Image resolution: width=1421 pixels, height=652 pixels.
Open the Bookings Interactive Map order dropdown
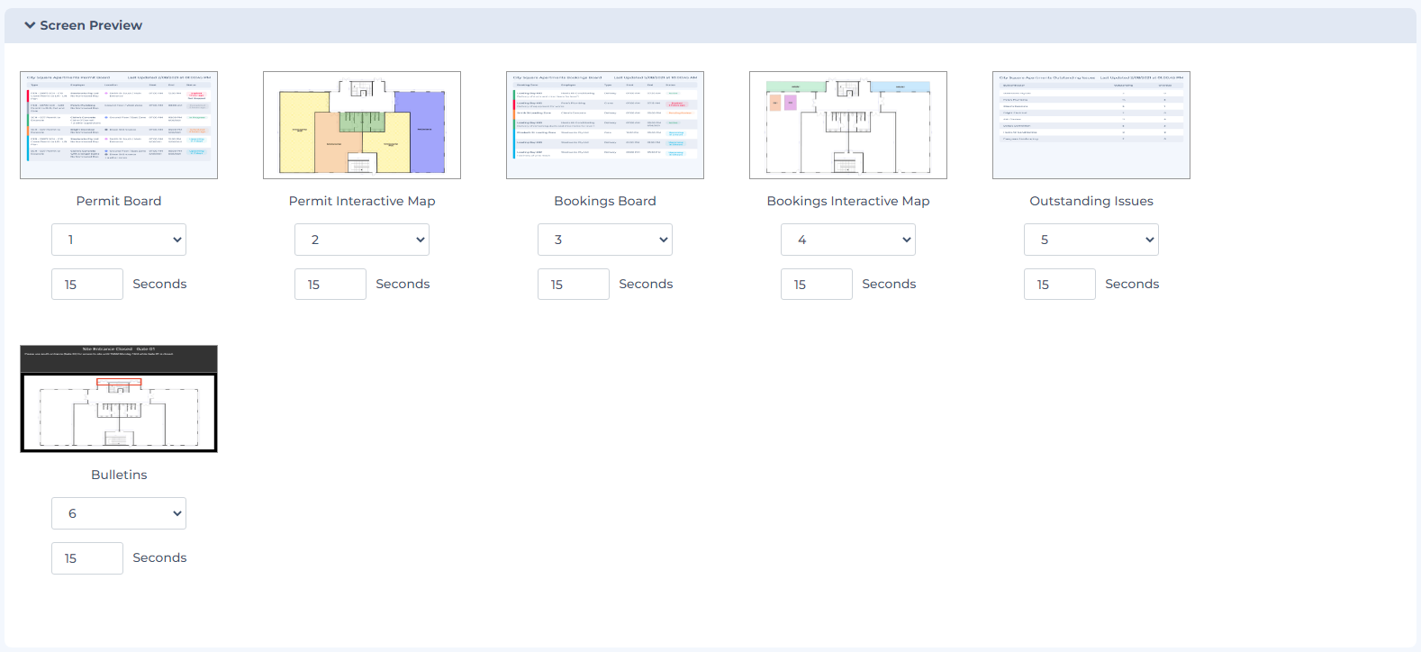[848, 240]
